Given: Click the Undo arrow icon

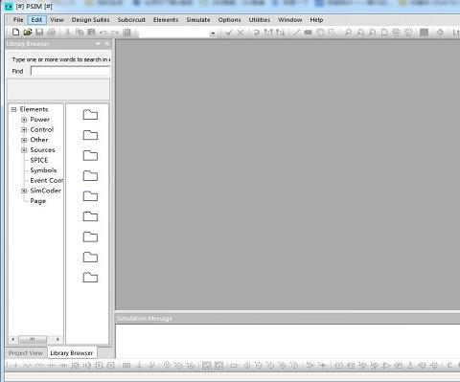Looking at the screenshot, I should [x=103, y=33].
